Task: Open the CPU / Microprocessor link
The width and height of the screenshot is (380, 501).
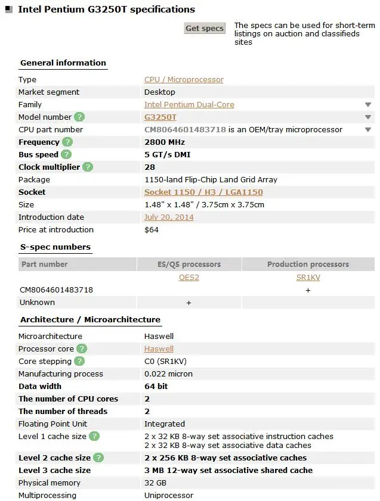Action: (184, 80)
